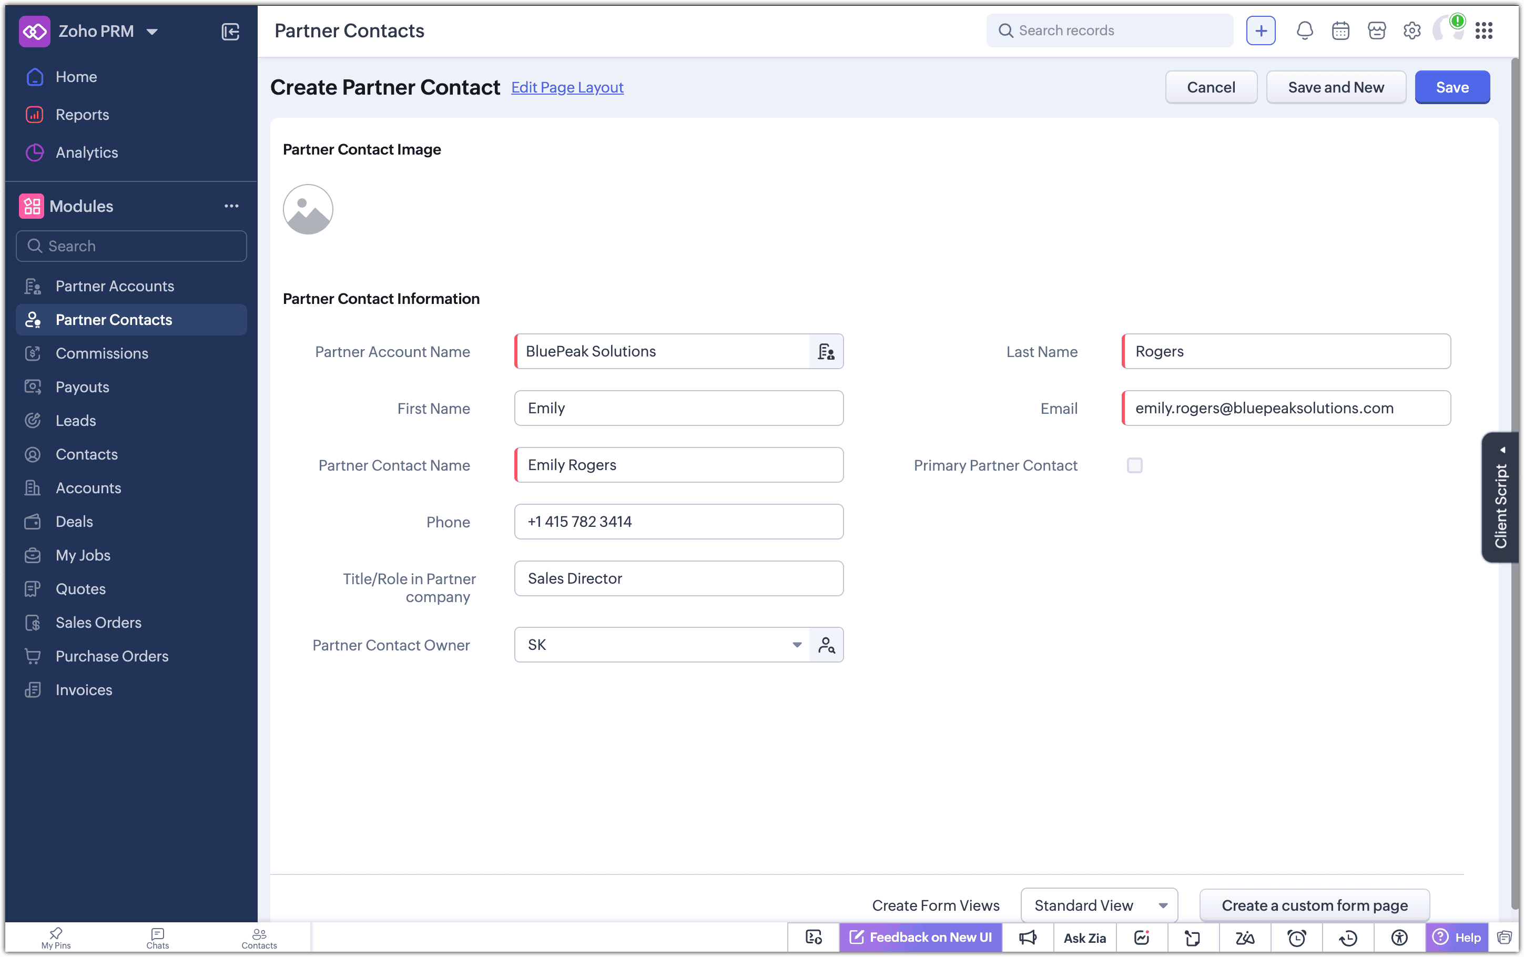This screenshot has height=957, width=1524.
Task: Open the notifications bell icon
Action: [1304, 30]
